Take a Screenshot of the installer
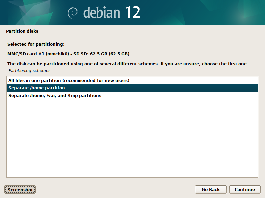265x198 pixels. point(20,190)
